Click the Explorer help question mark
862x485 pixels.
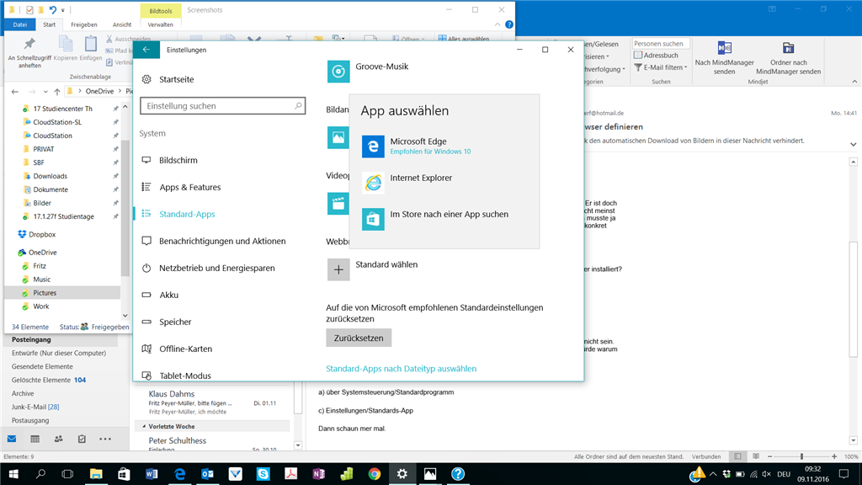pyautogui.click(x=509, y=24)
